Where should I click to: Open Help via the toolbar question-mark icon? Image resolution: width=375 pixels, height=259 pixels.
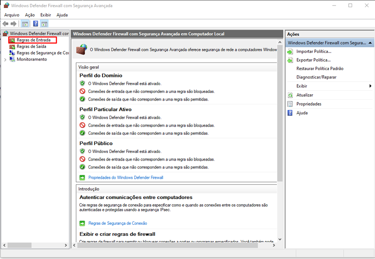[36, 24]
